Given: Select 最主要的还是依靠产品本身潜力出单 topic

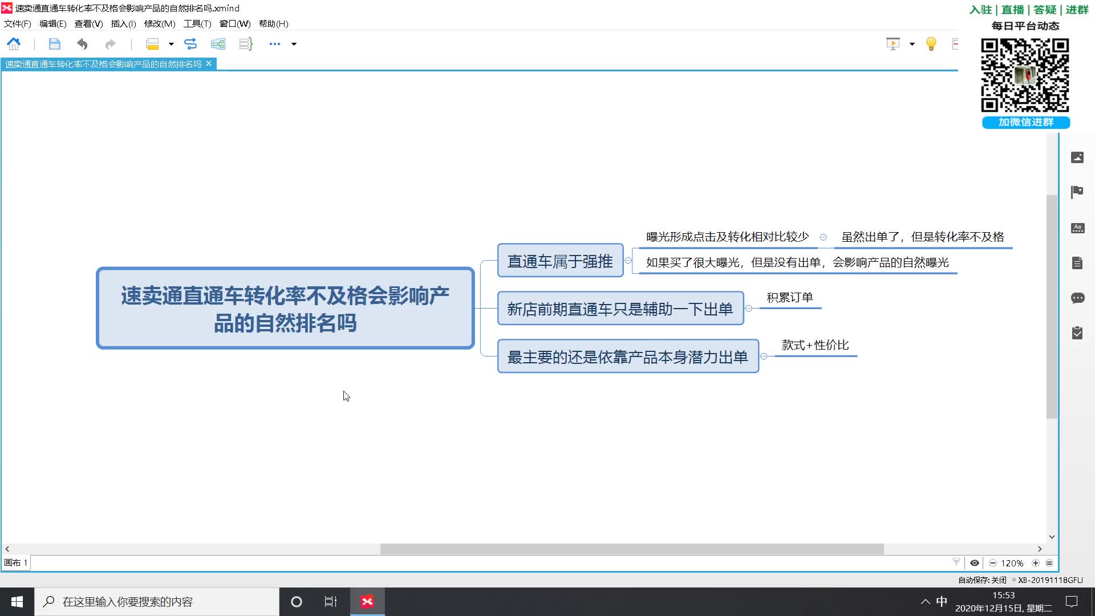Looking at the screenshot, I should [628, 356].
